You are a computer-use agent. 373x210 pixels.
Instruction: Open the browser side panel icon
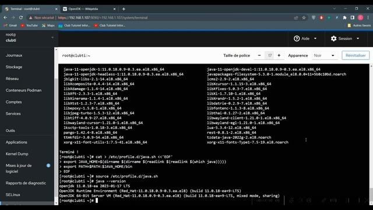tap(353, 17)
